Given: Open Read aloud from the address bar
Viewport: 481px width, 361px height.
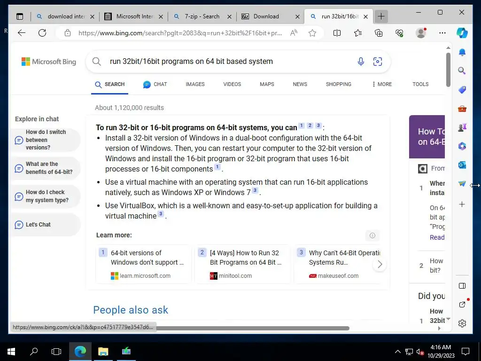Looking at the screenshot, I should [294, 33].
